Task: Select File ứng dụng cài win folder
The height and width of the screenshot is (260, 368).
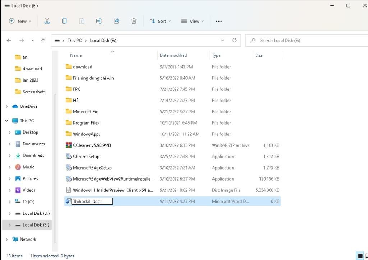Action: (x=172, y=78)
